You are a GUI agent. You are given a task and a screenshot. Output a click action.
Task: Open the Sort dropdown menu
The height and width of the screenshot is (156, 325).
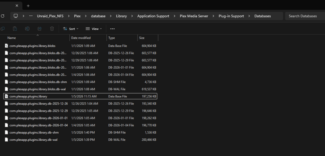coord(71,29)
